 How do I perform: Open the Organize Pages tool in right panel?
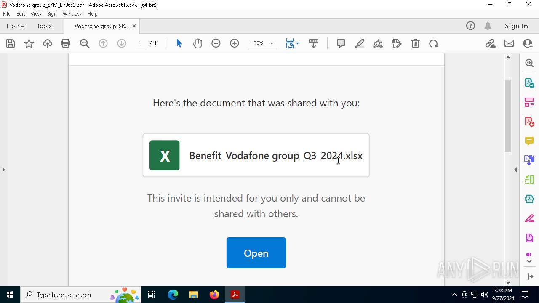(529, 102)
